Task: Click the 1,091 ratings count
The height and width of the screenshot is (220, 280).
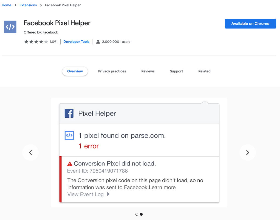Action: tap(53, 42)
